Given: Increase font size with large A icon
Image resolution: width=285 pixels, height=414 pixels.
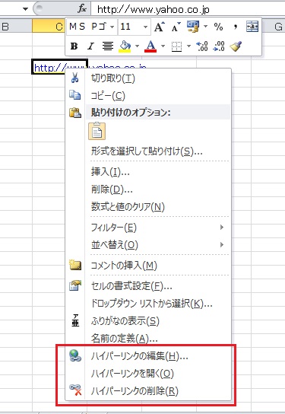Looking at the screenshot, I should click(160, 27).
